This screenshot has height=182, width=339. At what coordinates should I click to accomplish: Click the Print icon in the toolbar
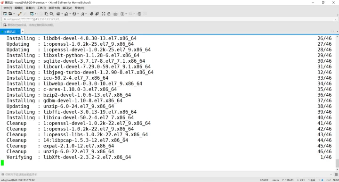tap(58, 14)
